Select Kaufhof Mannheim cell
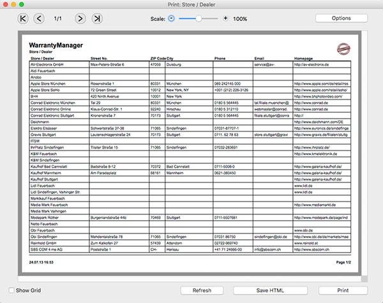Screen dimensions: 383x303 click(x=59, y=173)
